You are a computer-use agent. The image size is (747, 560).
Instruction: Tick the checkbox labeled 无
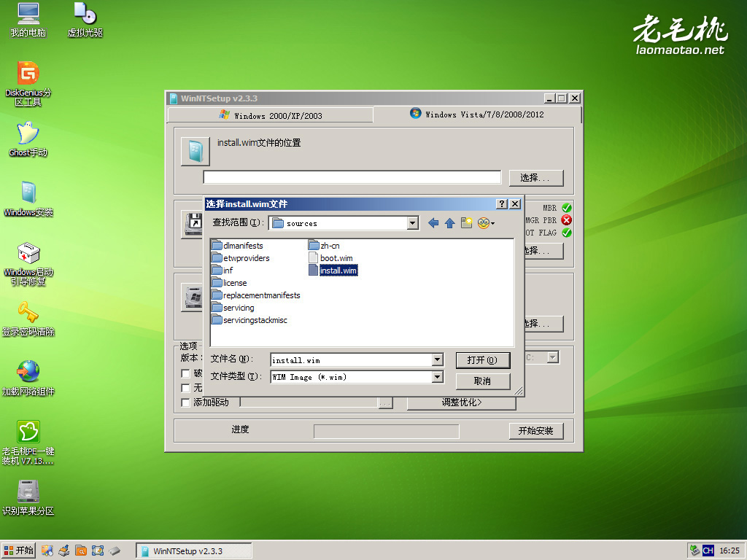(186, 388)
